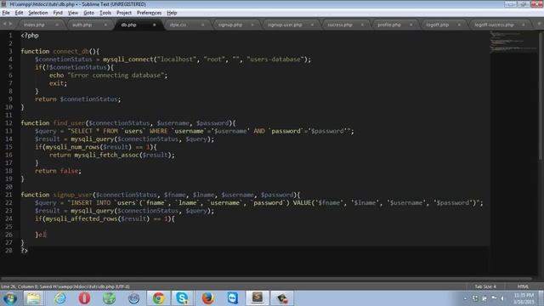Click the tab scroll left arrow

pos(4,24)
